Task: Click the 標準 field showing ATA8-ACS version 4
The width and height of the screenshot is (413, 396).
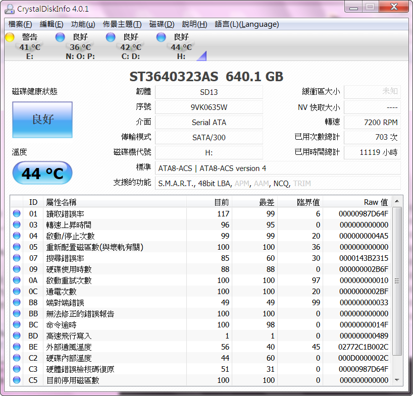Action: [278, 168]
